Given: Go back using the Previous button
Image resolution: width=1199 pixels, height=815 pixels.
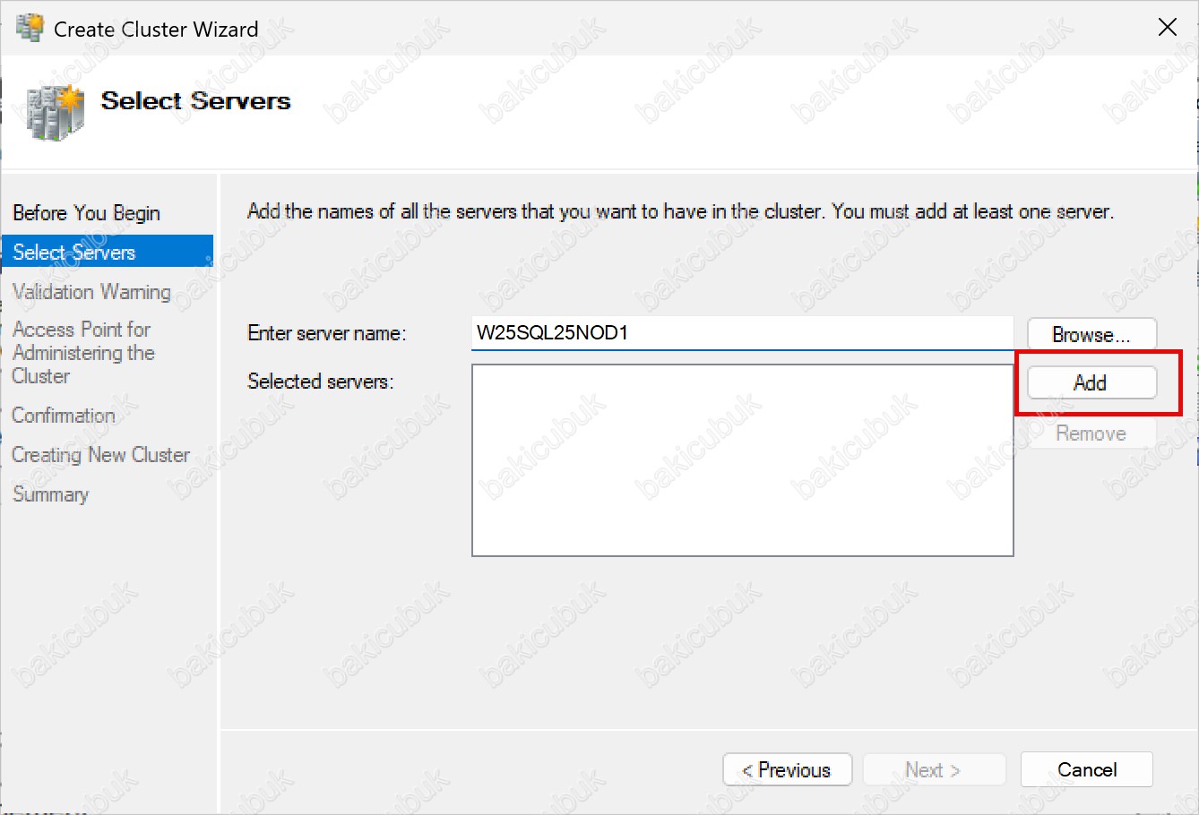Looking at the screenshot, I should [787, 770].
